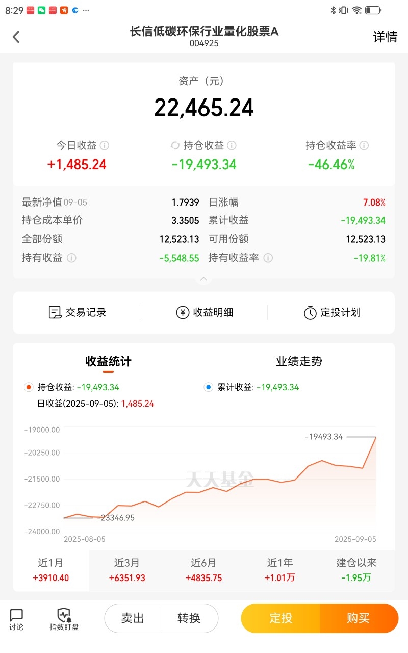Tap 定投 button
408x653 pixels.
coord(280,618)
